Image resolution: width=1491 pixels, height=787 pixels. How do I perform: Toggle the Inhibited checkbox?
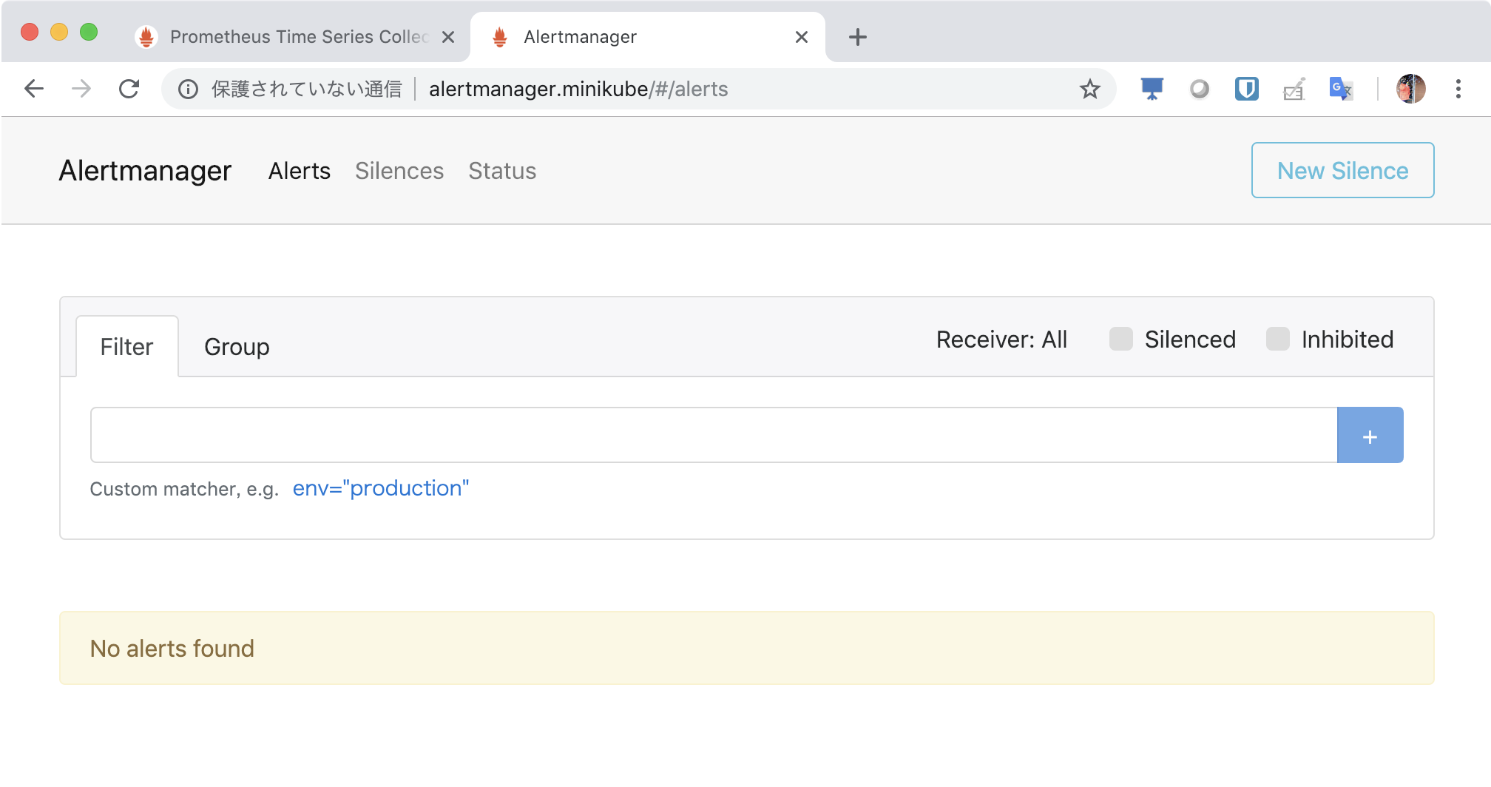coord(1278,339)
